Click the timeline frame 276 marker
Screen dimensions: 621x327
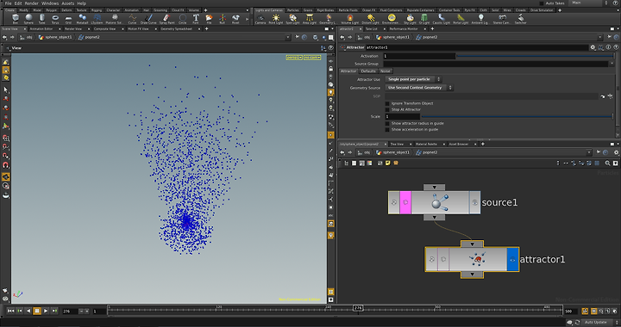point(358,308)
